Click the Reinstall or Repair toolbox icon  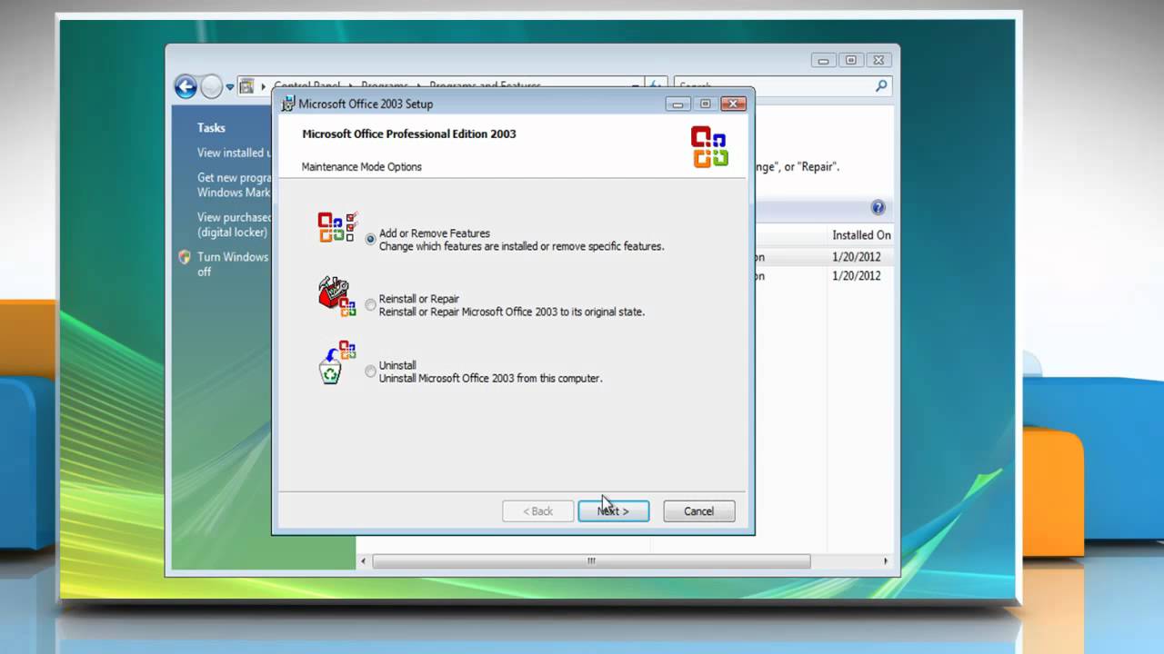337,296
